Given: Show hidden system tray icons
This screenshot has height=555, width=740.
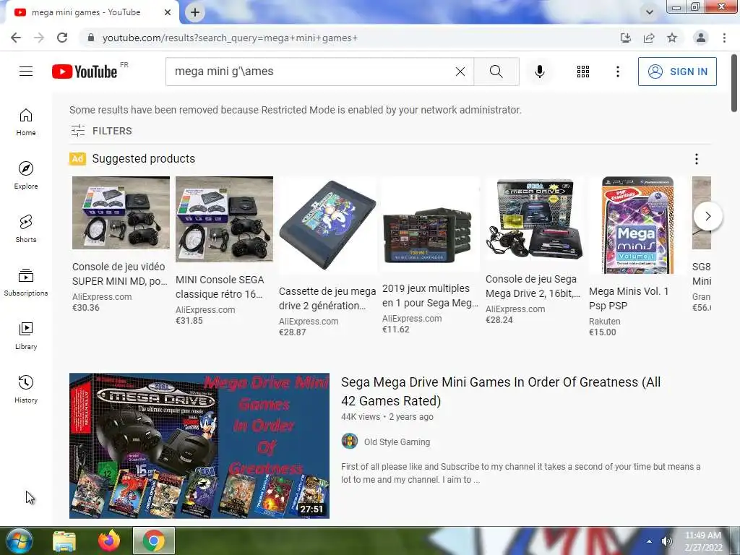Looking at the screenshot, I should pyautogui.click(x=650, y=541).
